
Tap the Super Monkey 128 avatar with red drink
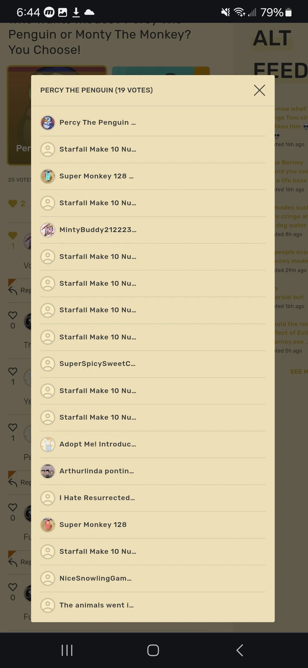coord(48,525)
